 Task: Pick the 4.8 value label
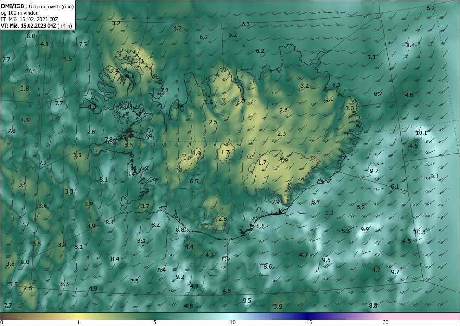pos(189,306)
